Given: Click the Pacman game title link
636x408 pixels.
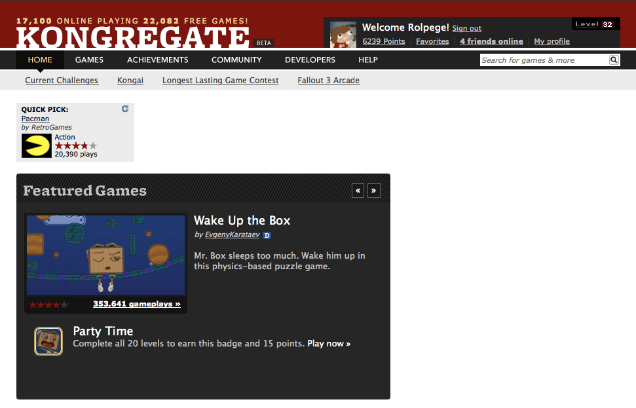Looking at the screenshot, I should click(x=35, y=119).
